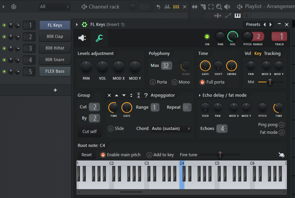Open the Chord Auto (sustain) dropdown
295x198 pixels.
coord(171,128)
